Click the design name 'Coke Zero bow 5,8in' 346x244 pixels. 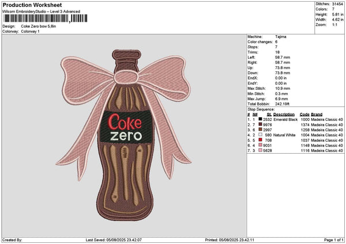[x=39, y=26]
